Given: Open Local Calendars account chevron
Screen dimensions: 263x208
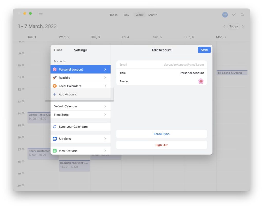Looking at the screenshot, I should click(105, 86).
